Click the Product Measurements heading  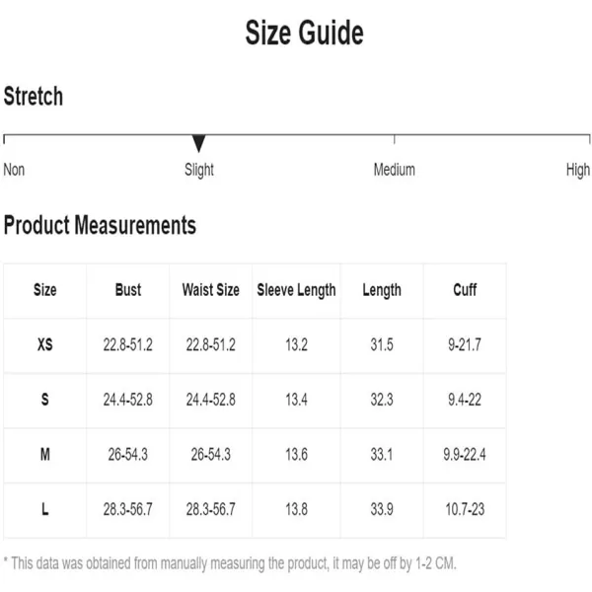click(100, 225)
